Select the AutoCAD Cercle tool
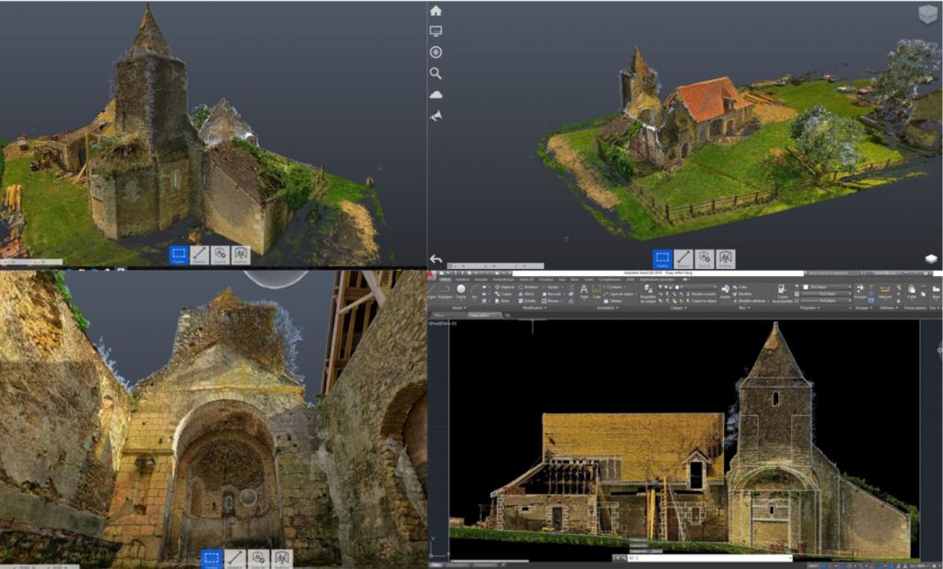The image size is (943, 569). [x=461, y=292]
